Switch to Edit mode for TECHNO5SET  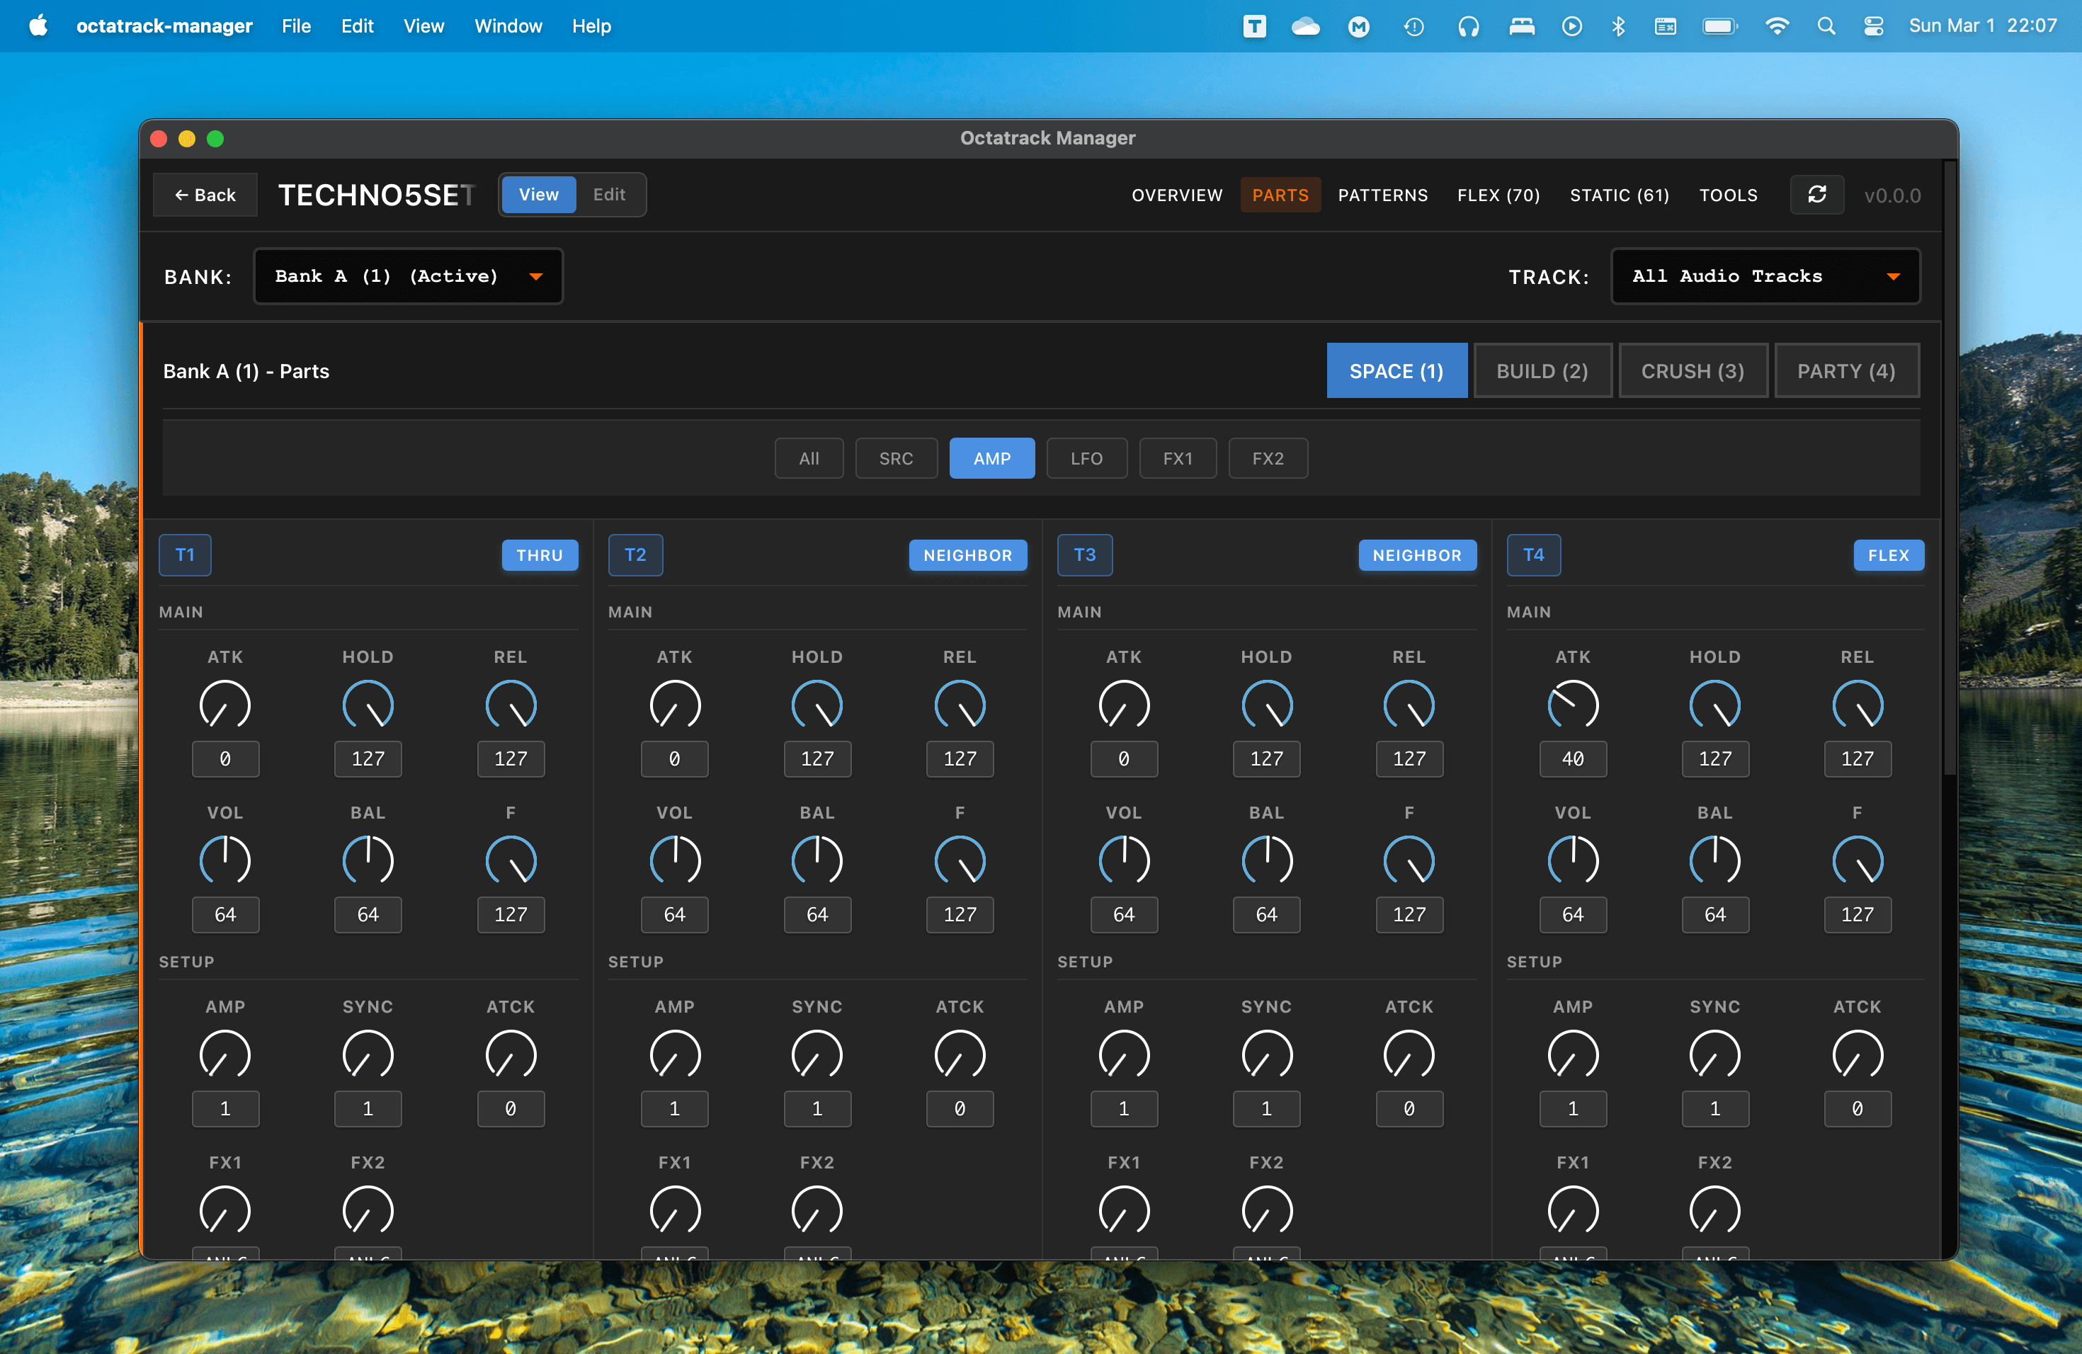pyautogui.click(x=609, y=194)
